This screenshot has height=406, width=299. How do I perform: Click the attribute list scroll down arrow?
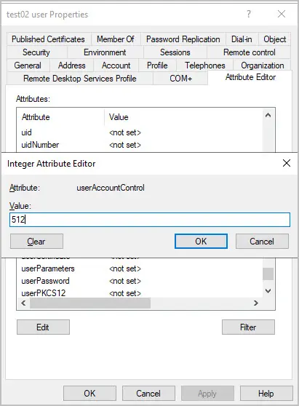click(x=268, y=291)
